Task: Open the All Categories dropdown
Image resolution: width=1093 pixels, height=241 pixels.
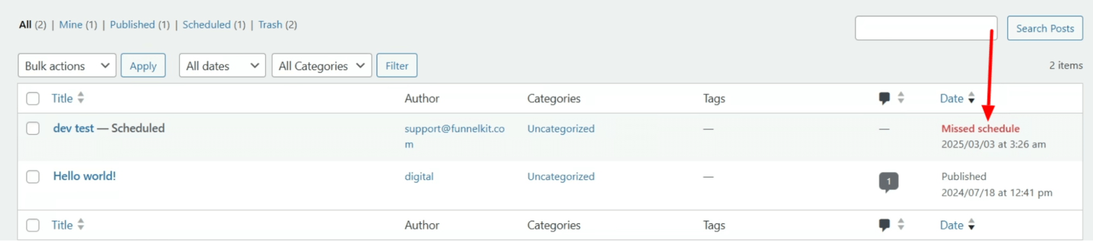Action: point(322,66)
